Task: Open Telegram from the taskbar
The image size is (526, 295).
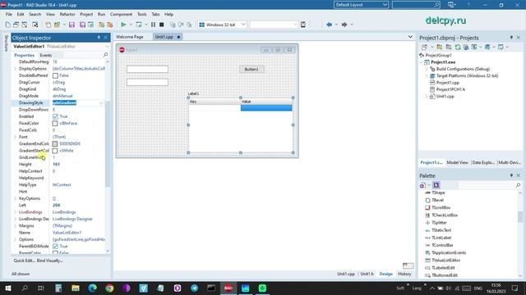Action: 194,288
